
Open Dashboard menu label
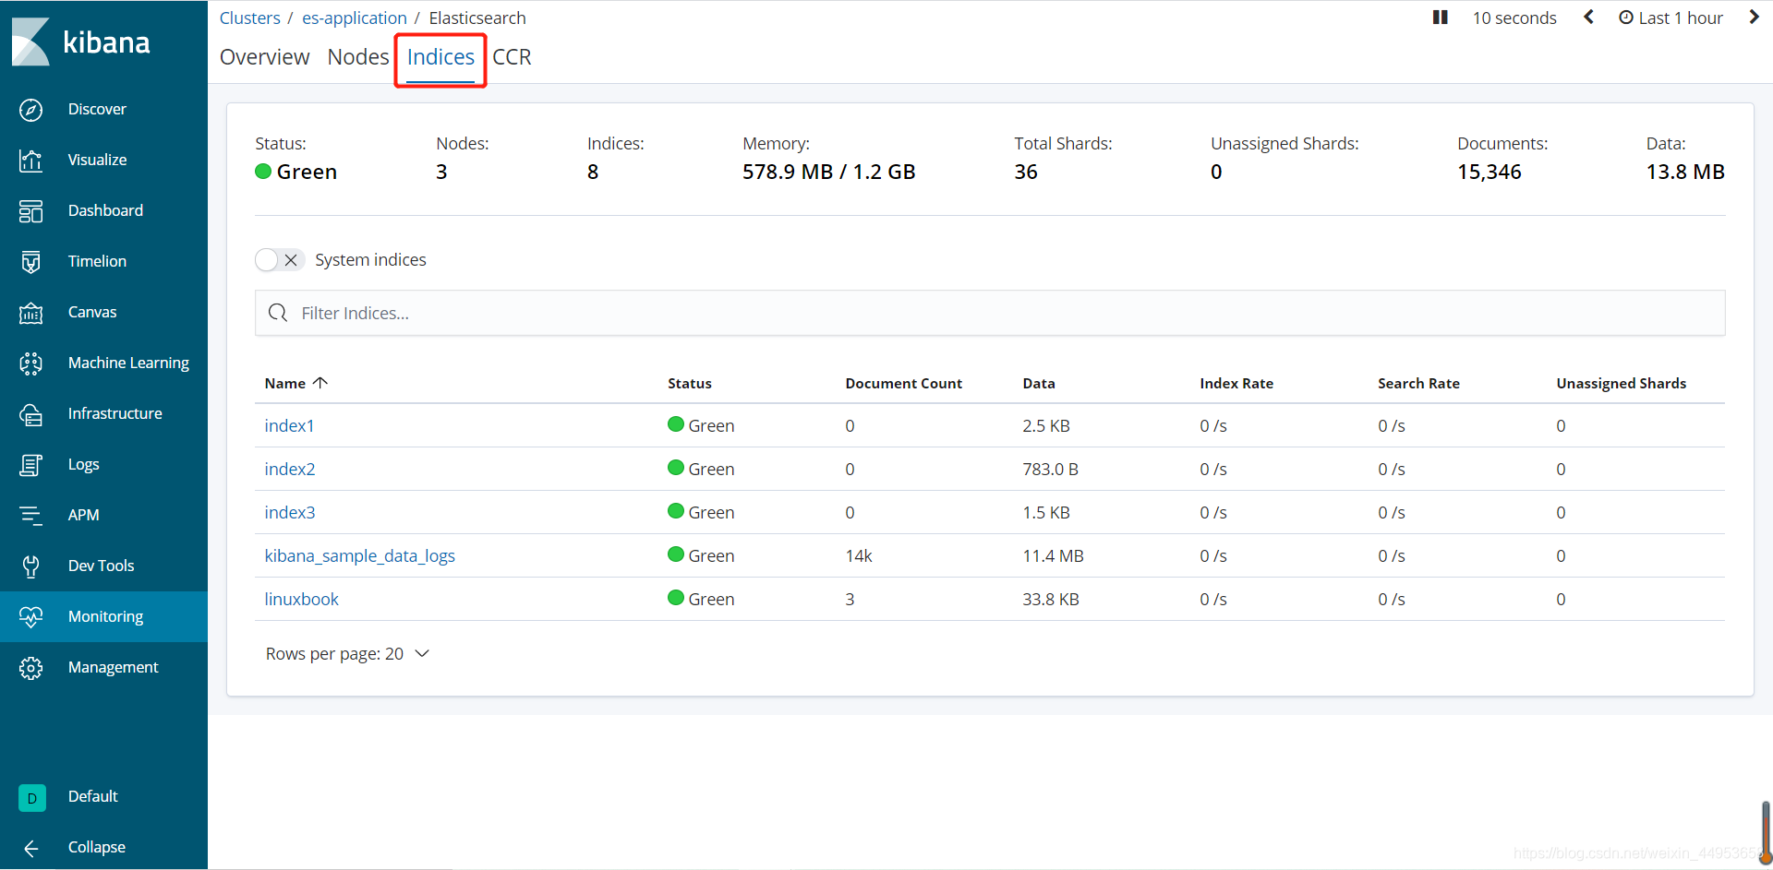click(105, 211)
